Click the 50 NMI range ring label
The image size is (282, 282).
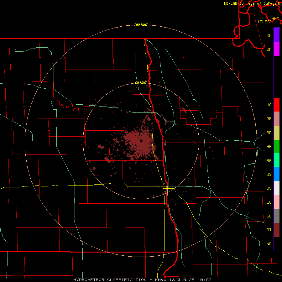(141, 83)
